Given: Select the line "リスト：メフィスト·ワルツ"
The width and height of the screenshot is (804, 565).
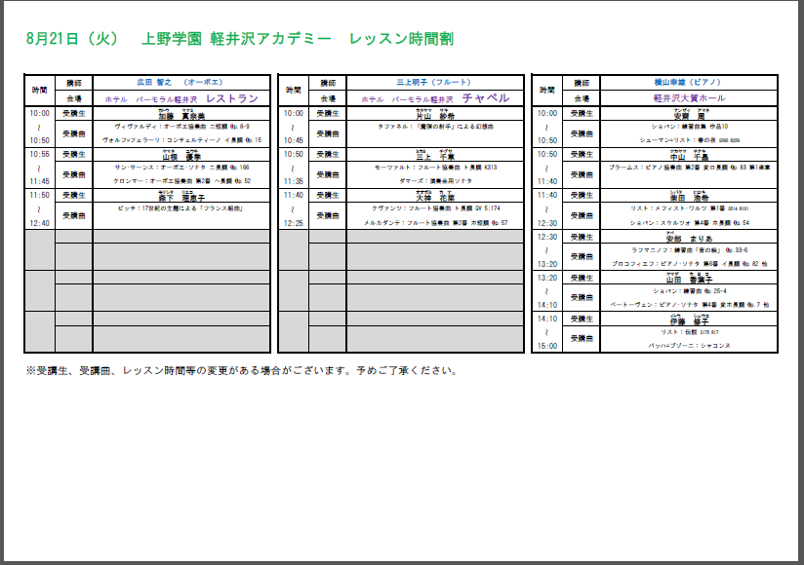Looking at the screenshot, I should pos(690,208).
